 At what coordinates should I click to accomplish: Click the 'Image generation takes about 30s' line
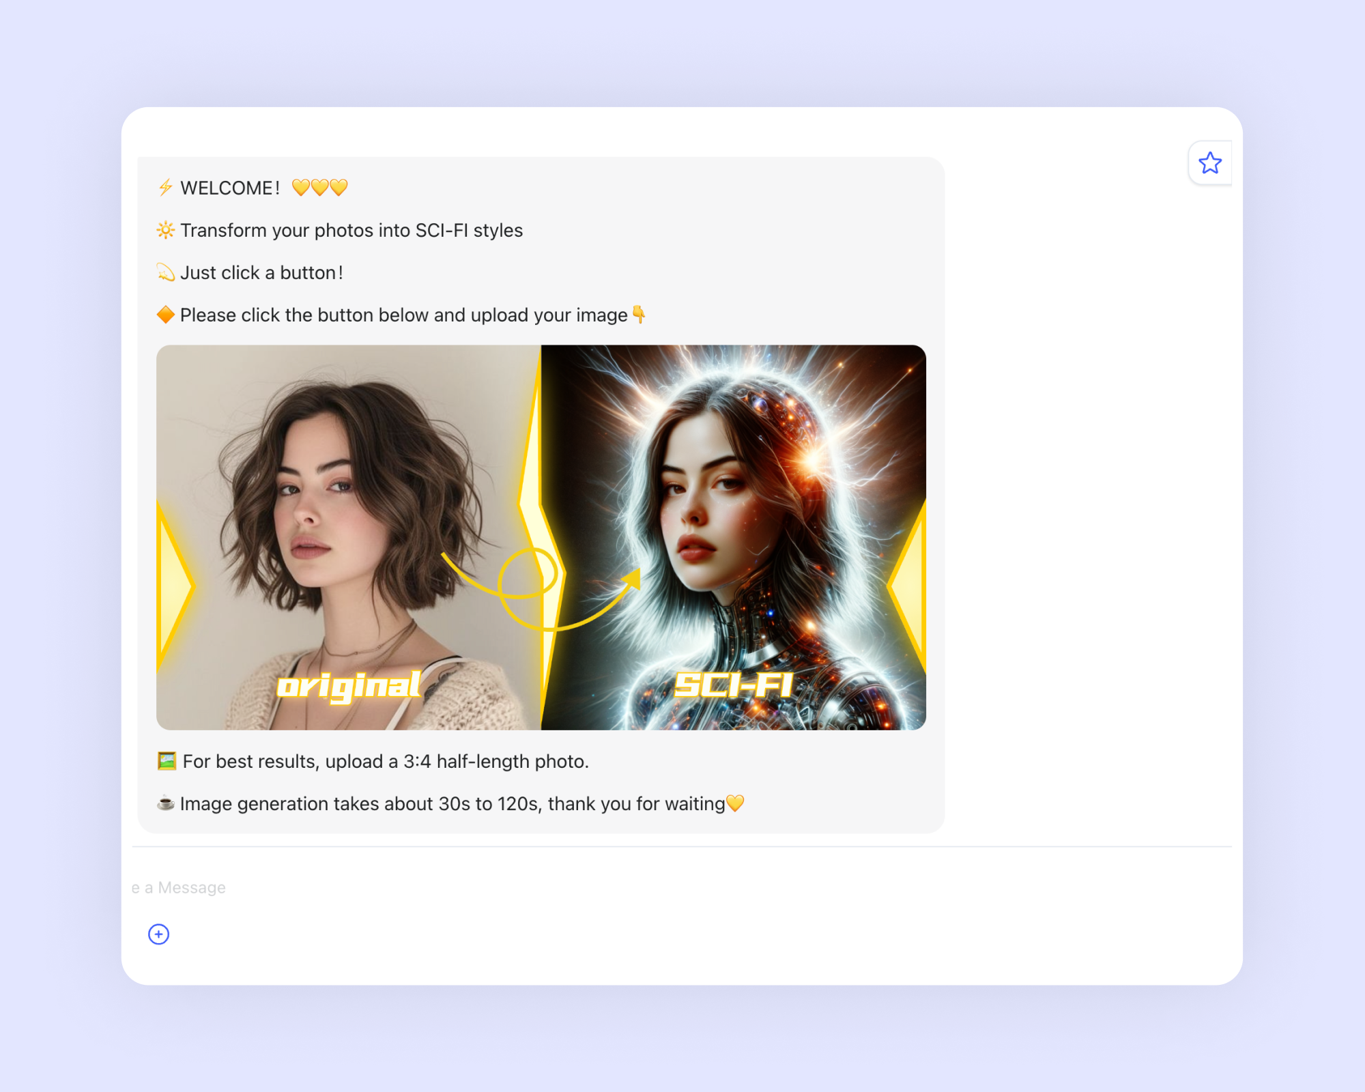452,803
